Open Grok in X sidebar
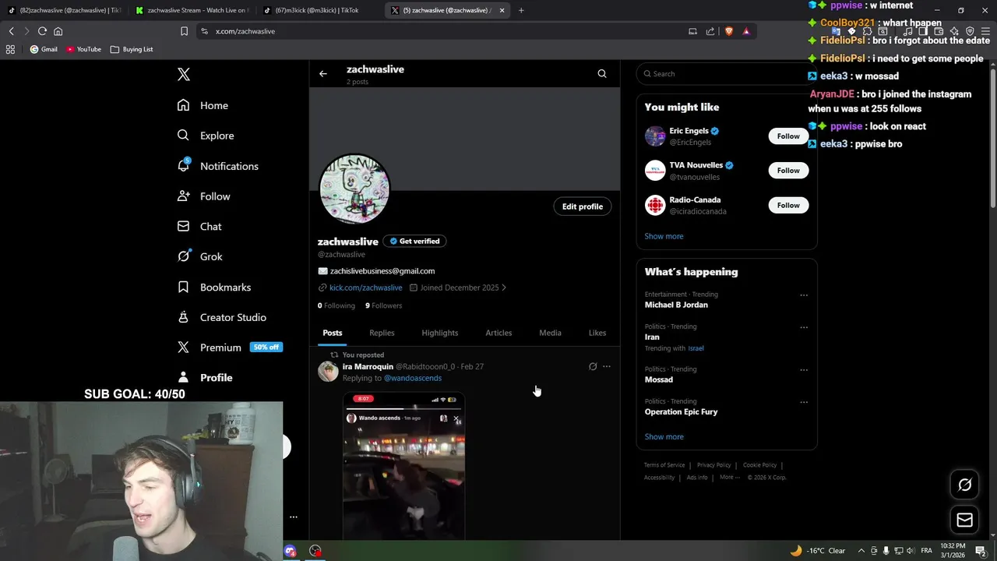The height and width of the screenshot is (561, 997). click(200, 256)
